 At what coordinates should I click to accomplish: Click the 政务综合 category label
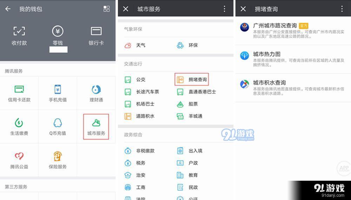[x=133, y=135]
